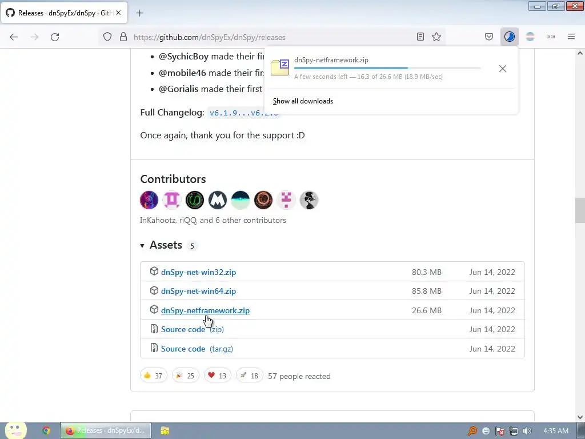The image size is (585, 439).
Task: Click the vertical scrollbar thumb
Action: click(580, 210)
